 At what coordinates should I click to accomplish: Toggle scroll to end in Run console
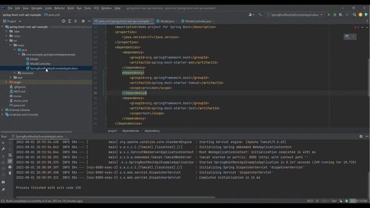pyautogui.click(x=10, y=161)
